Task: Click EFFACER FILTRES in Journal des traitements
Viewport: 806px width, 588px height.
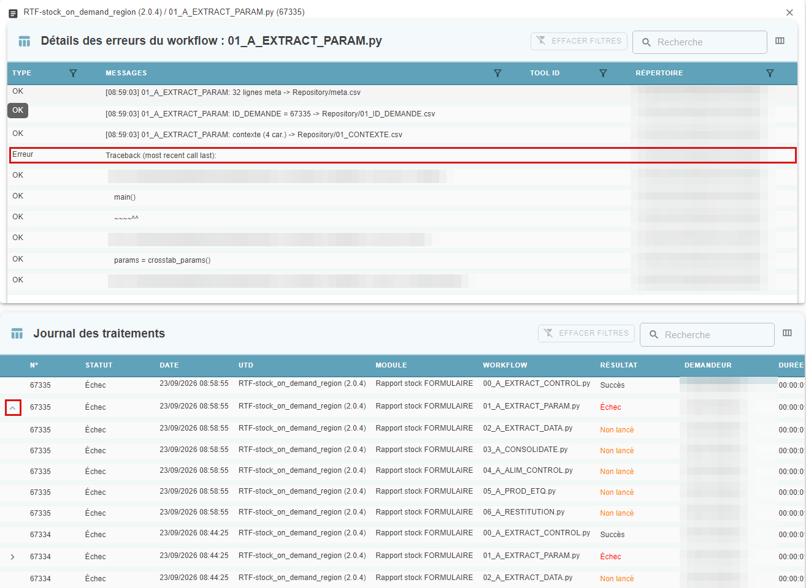Action: [586, 333]
